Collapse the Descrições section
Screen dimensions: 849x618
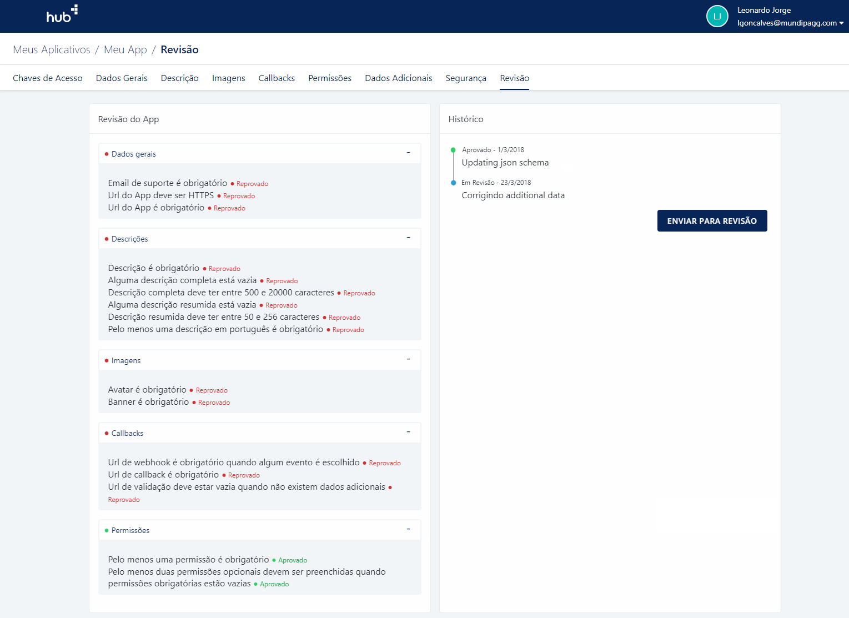tap(408, 238)
